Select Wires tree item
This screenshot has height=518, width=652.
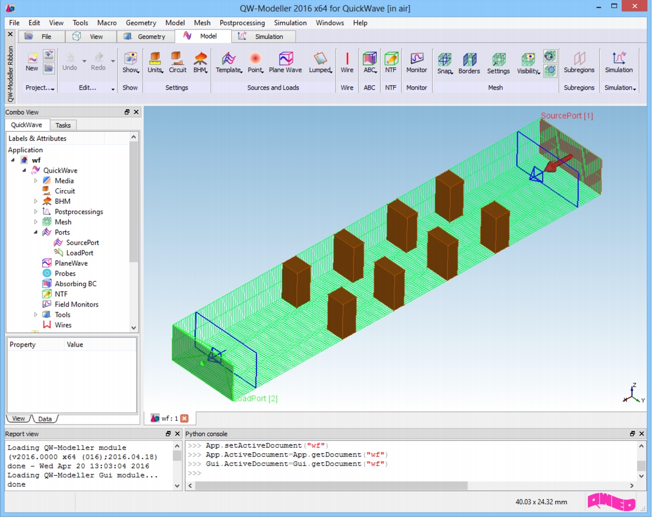63,325
